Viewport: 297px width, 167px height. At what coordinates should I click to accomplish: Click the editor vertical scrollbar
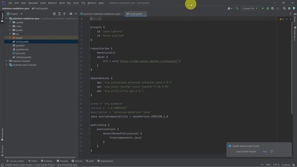coord(292,67)
